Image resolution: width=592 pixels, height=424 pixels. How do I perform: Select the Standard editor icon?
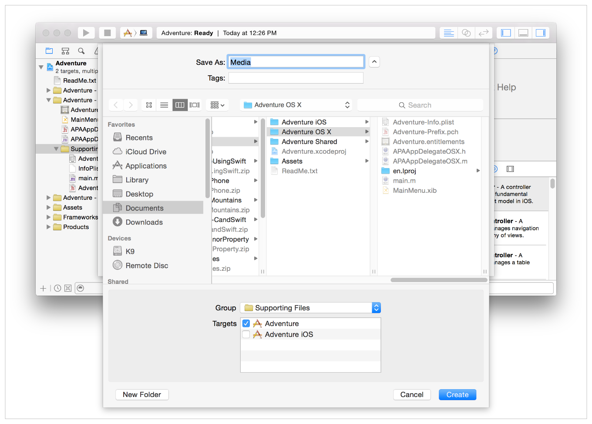(448, 32)
